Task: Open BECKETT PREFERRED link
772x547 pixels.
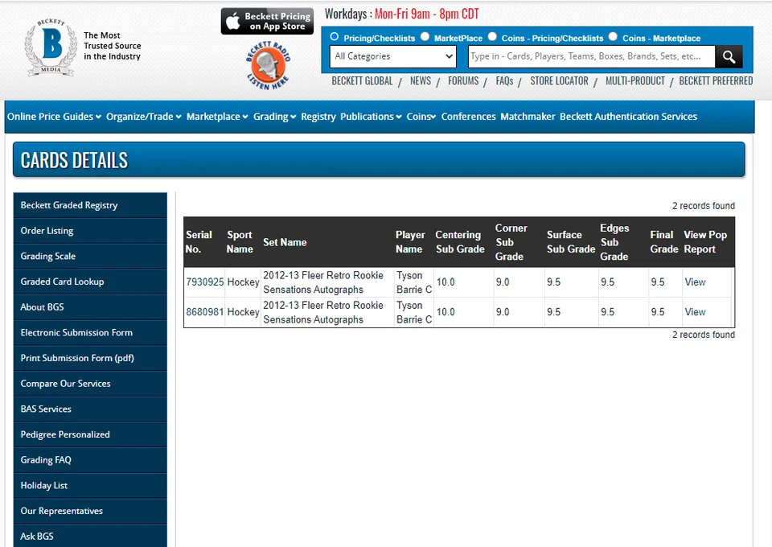Action: point(716,81)
